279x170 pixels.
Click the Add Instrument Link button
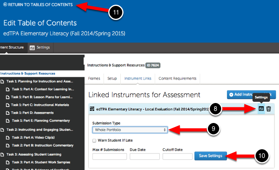[251, 94]
